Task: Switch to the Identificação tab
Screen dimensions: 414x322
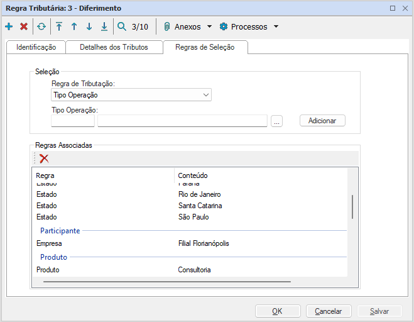Action: point(36,47)
